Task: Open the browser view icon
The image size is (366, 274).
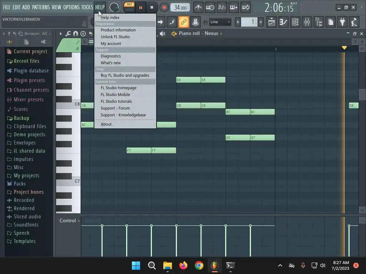Action: (x=319, y=22)
